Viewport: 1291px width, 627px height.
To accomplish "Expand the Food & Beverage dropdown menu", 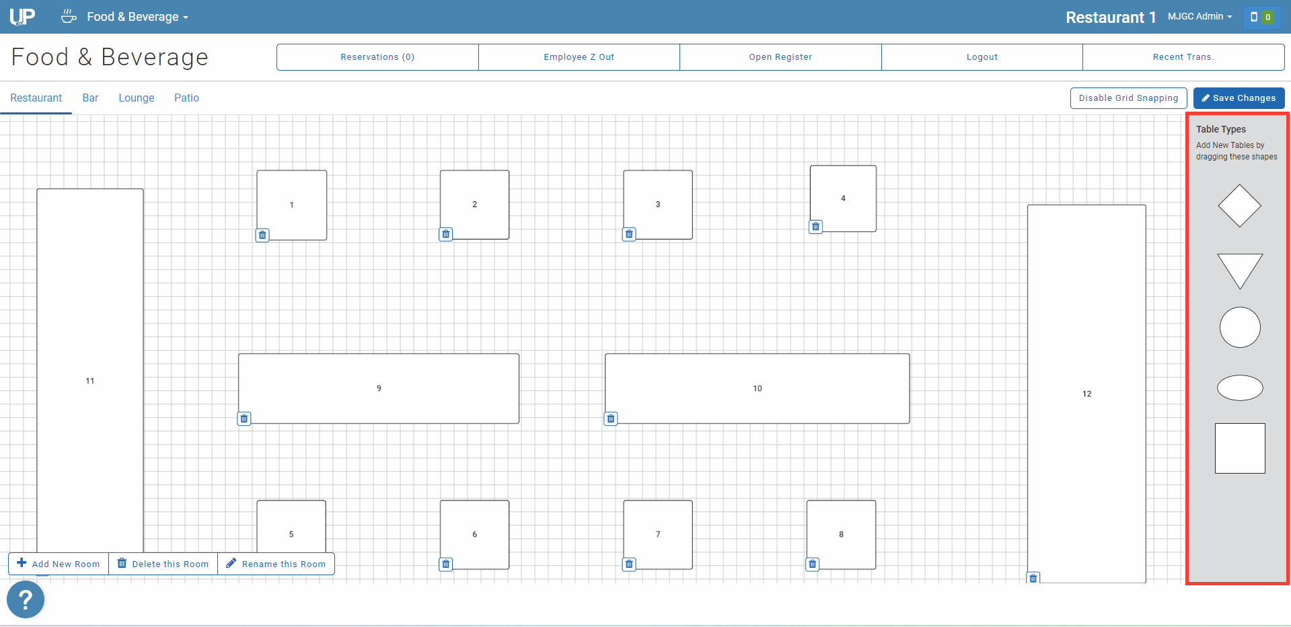I will click(x=137, y=17).
